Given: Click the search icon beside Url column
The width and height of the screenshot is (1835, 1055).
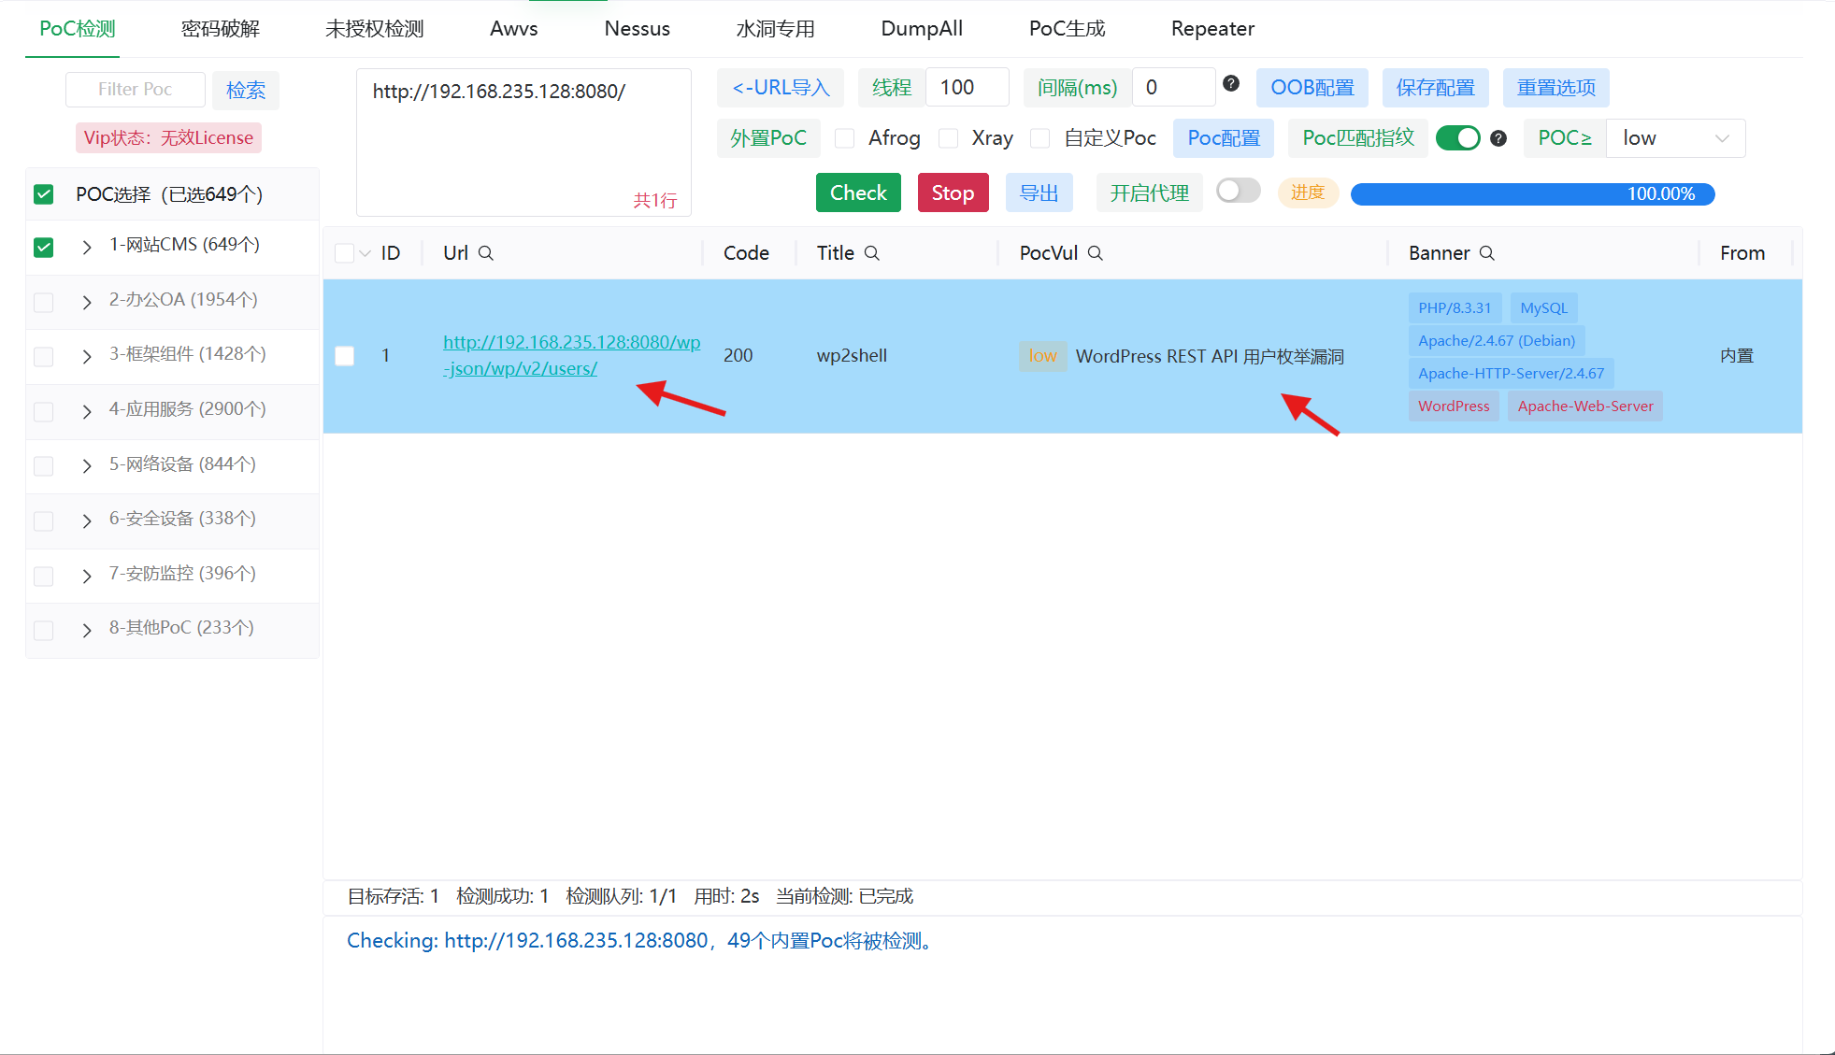Looking at the screenshot, I should (x=486, y=253).
